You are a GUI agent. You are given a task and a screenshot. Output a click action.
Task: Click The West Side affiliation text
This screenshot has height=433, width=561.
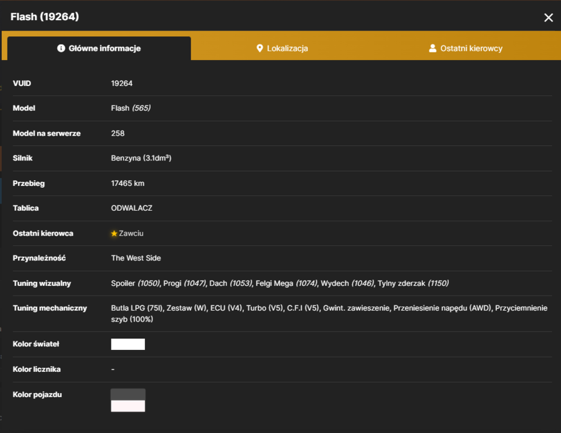(x=136, y=258)
